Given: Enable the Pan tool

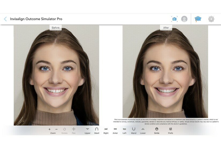Looking at the screenshot, I should pyautogui.click(x=74, y=129).
